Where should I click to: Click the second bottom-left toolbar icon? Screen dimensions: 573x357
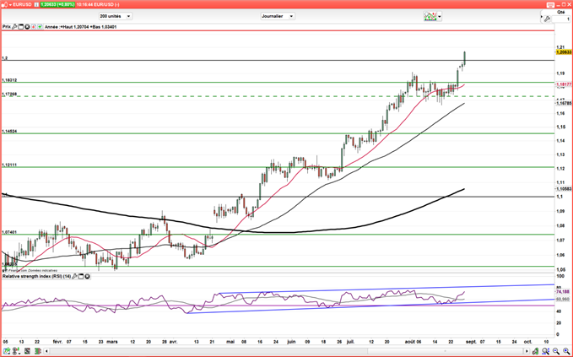coord(15,351)
